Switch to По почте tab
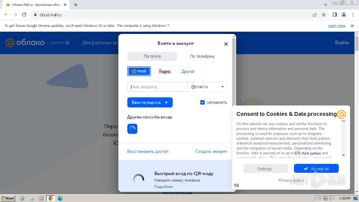Viewport: 359px width, 202px height. click(x=152, y=56)
